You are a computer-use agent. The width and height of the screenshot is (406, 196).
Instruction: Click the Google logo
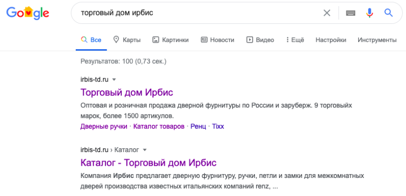tap(28, 13)
